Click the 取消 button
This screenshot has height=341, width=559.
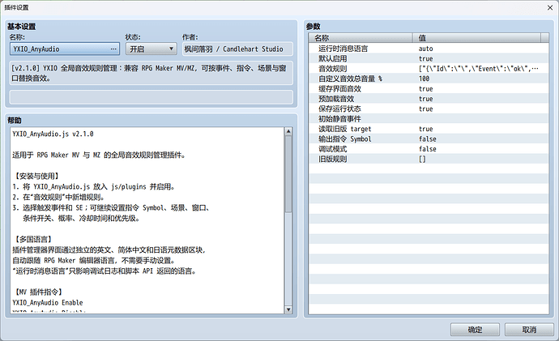click(529, 330)
